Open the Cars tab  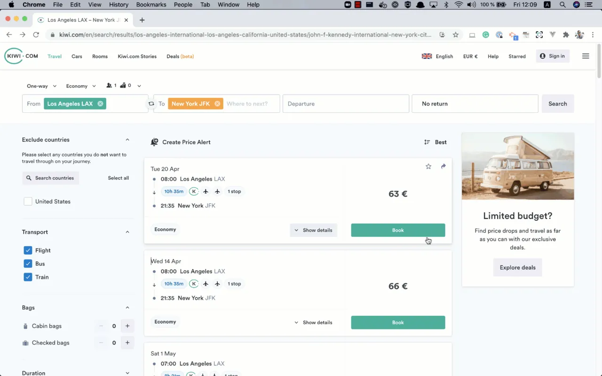77,56
